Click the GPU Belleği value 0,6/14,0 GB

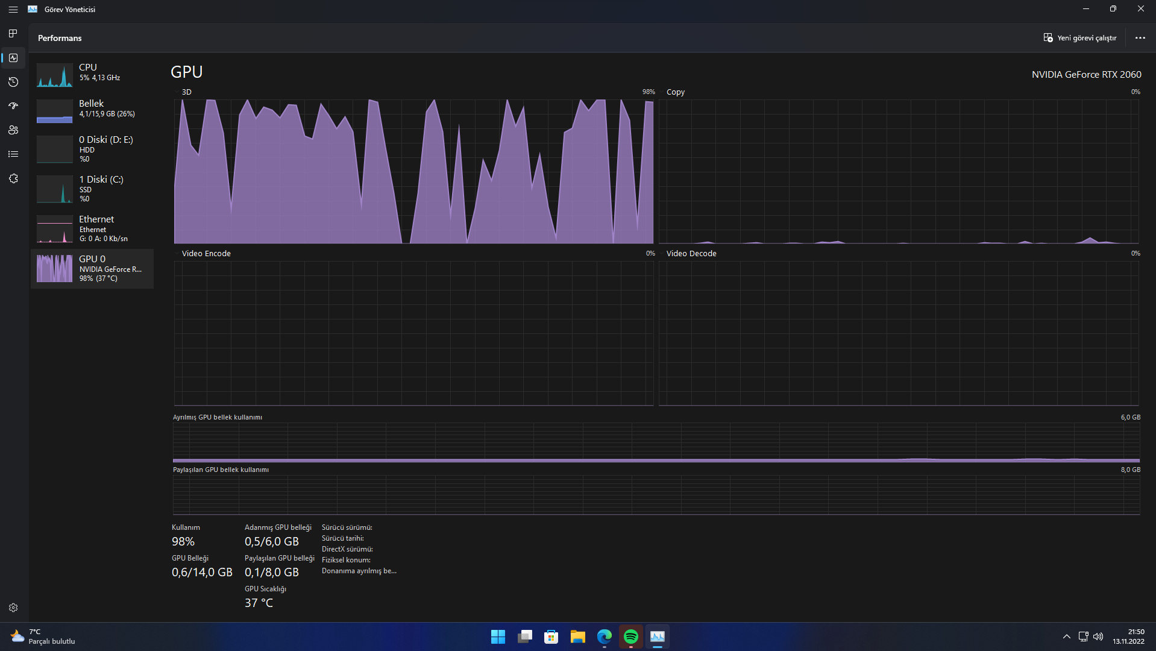tap(202, 573)
